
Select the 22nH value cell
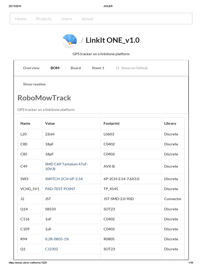point(72,134)
